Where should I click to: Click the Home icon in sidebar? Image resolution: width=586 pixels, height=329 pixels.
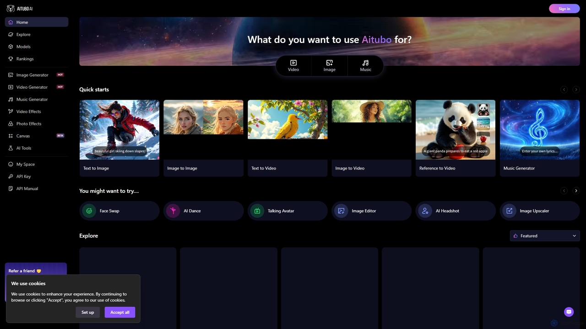[11, 22]
